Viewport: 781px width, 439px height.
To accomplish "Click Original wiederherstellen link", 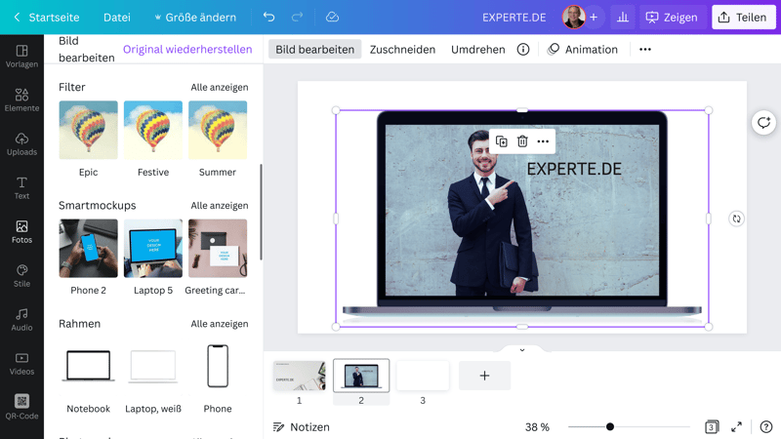I will (187, 50).
